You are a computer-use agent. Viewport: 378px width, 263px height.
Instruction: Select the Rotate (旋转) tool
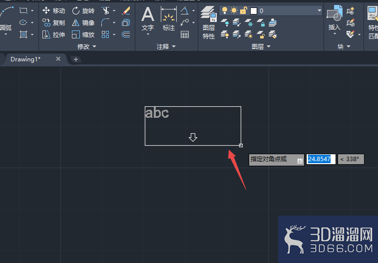tap(83, 10)
